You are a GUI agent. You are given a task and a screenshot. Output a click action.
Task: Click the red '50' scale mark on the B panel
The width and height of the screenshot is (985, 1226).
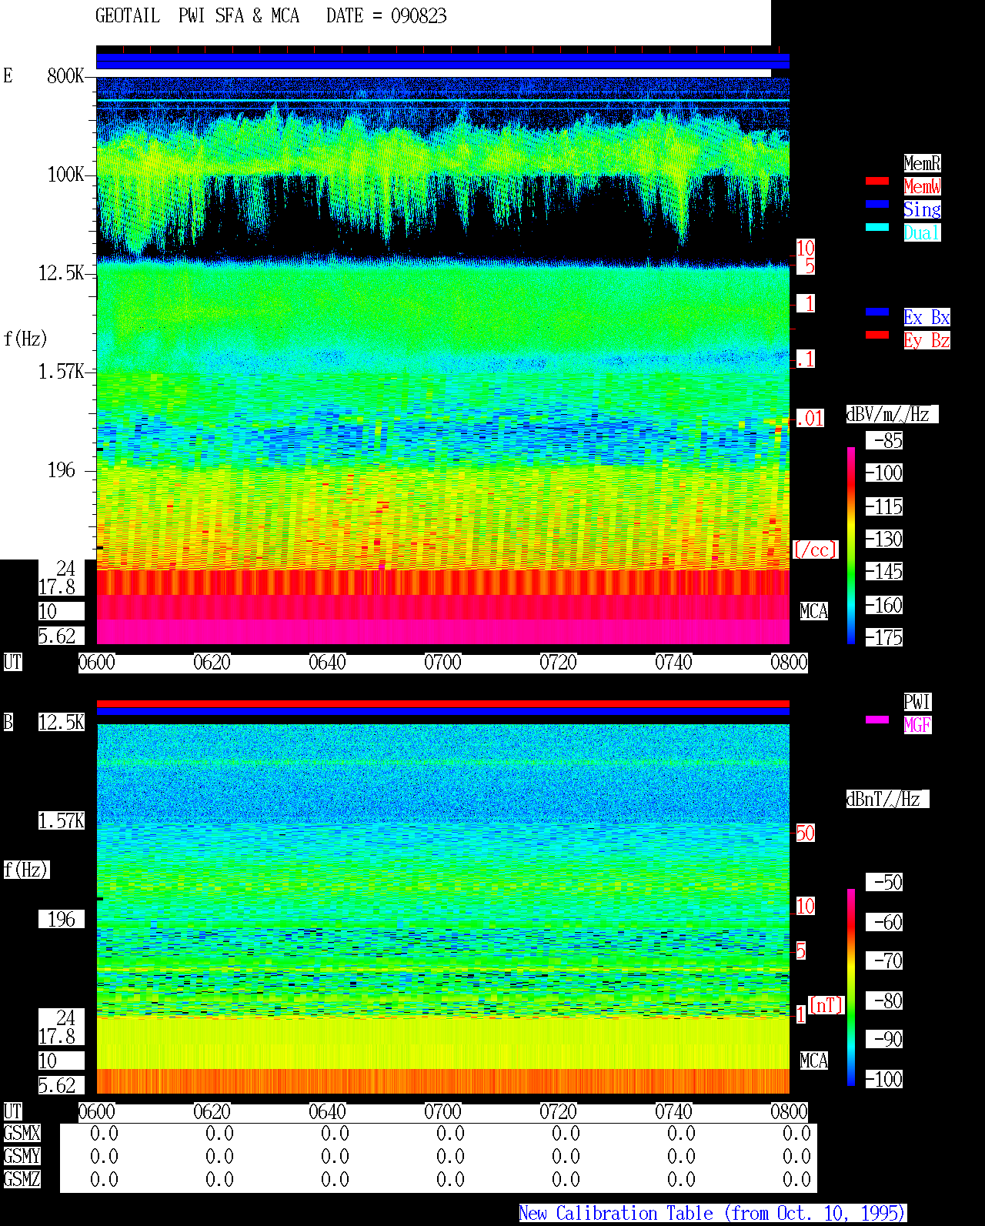[805, 833]
